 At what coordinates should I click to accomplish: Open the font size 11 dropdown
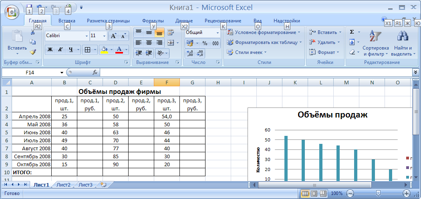[105, 36]
